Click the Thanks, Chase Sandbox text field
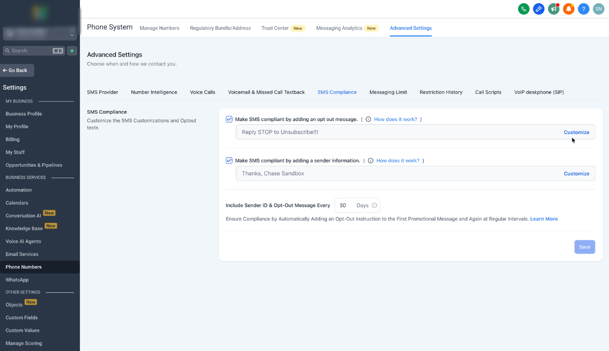609x351 pixels. pyautogui.click(x=415, y=174)
